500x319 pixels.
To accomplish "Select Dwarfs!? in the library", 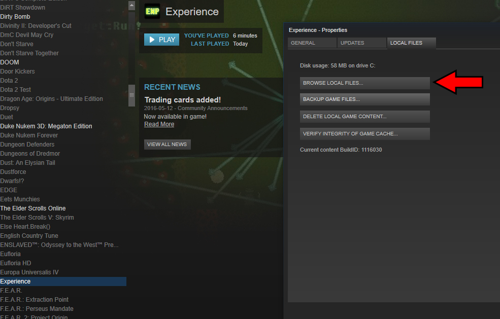I will [x=12, y=181].
